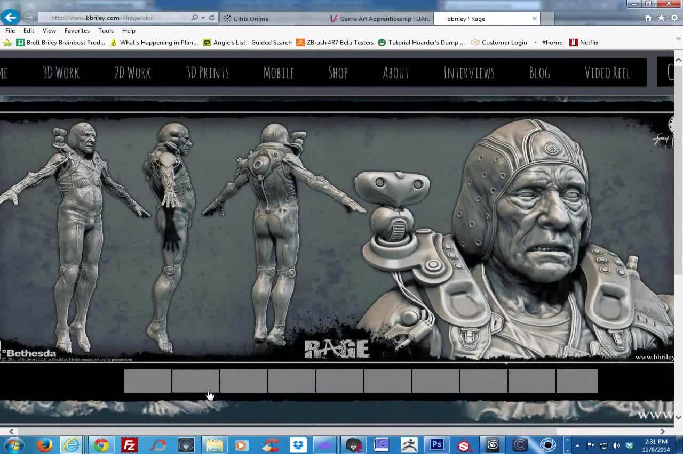The height and width of the screenshot is (454, 683).
Task: Open the media player taskbar icon
Action: [241, 444]
